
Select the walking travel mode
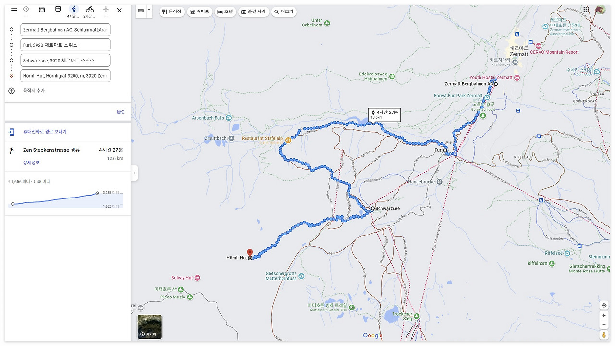pyautogui.click(x=74, y=10)
